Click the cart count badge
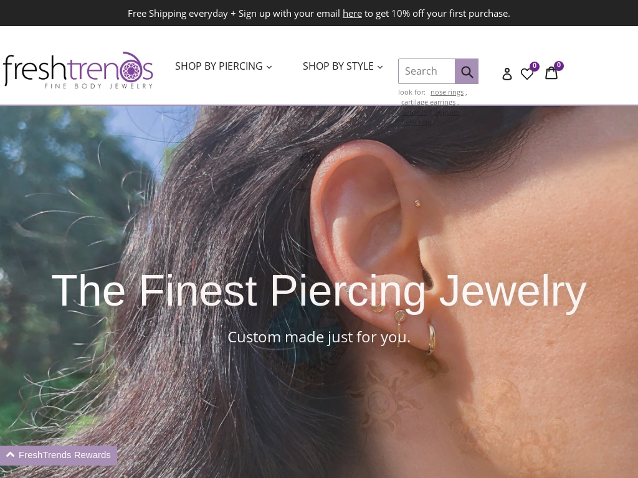 (x=559, y=65)
